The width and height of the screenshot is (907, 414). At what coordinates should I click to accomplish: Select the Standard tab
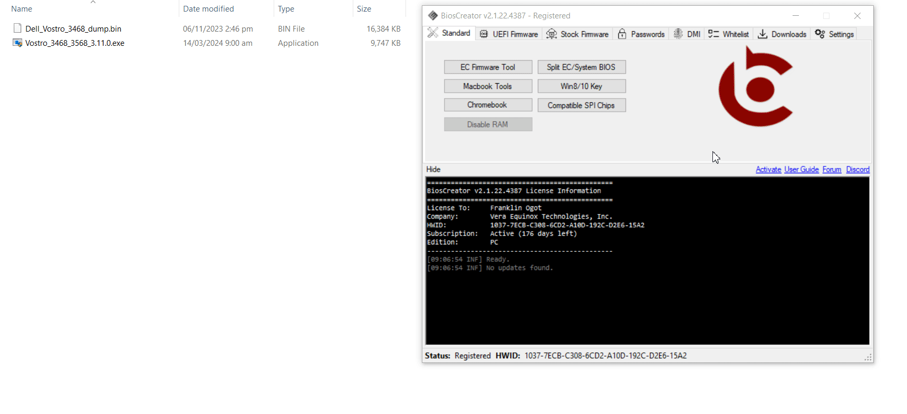coord(449,33)
